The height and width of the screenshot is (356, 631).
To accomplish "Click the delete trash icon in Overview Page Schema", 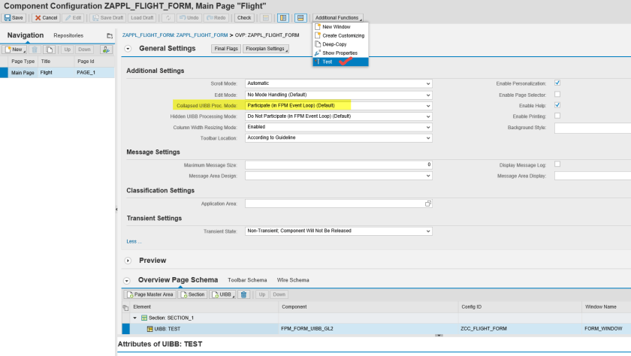I will pyautogui.click(x=243, y=294).
